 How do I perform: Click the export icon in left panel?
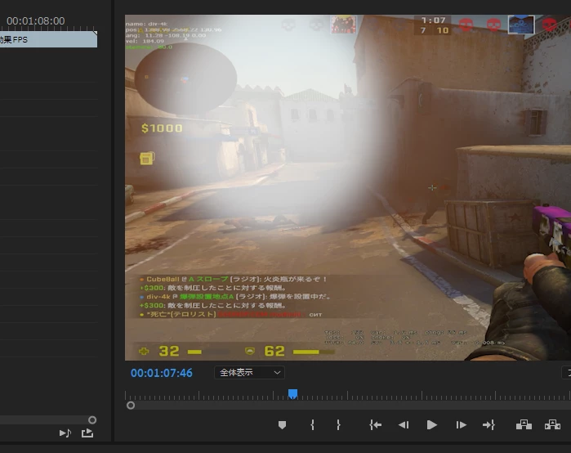click(x=87, y=433)
